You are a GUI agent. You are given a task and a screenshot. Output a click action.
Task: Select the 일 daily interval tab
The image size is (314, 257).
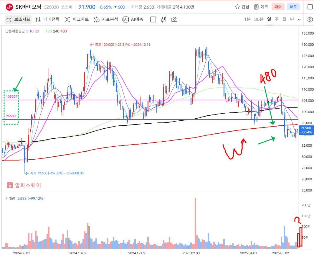point(269,19)
